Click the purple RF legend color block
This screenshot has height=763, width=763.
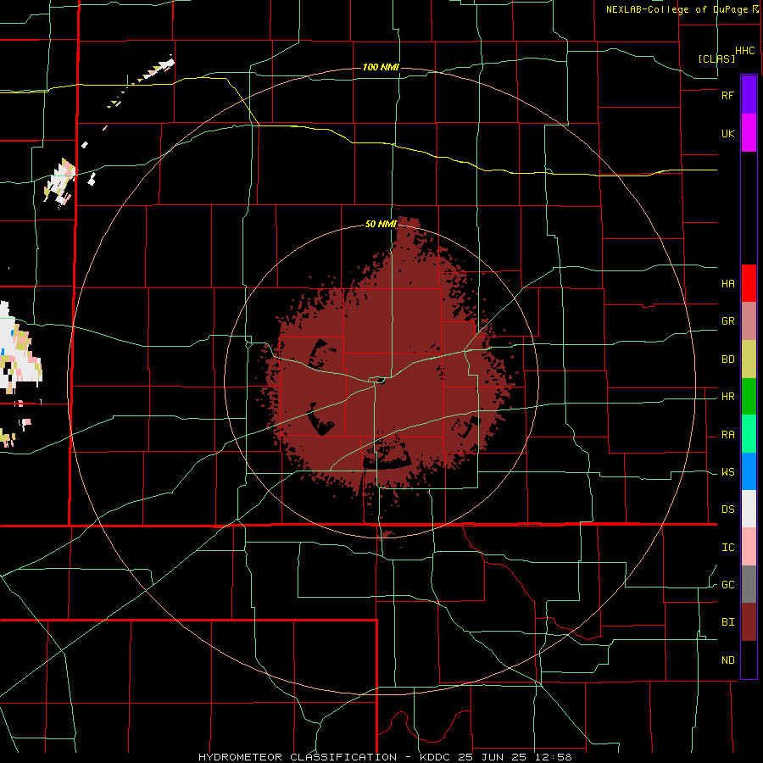click(749, 95)
